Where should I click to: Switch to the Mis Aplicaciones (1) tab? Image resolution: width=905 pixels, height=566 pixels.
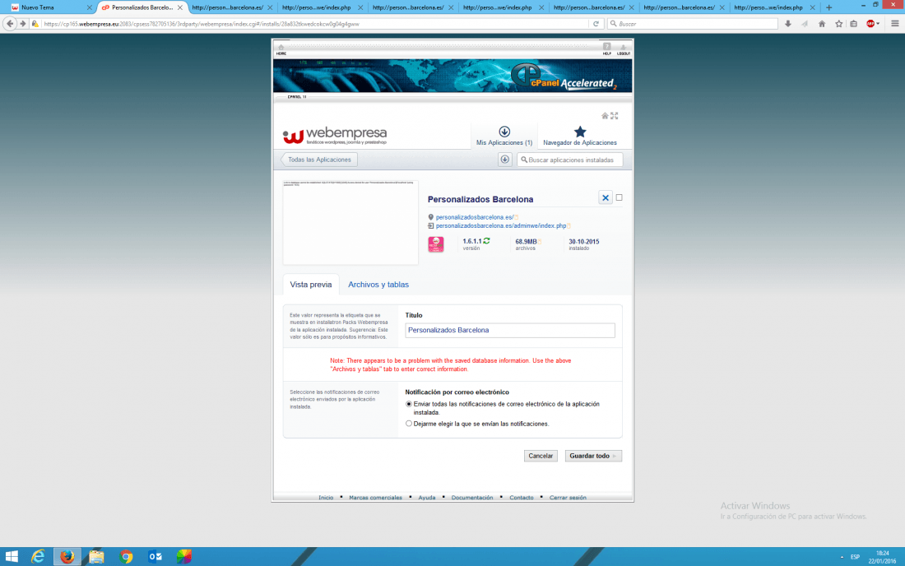point(504,137)
